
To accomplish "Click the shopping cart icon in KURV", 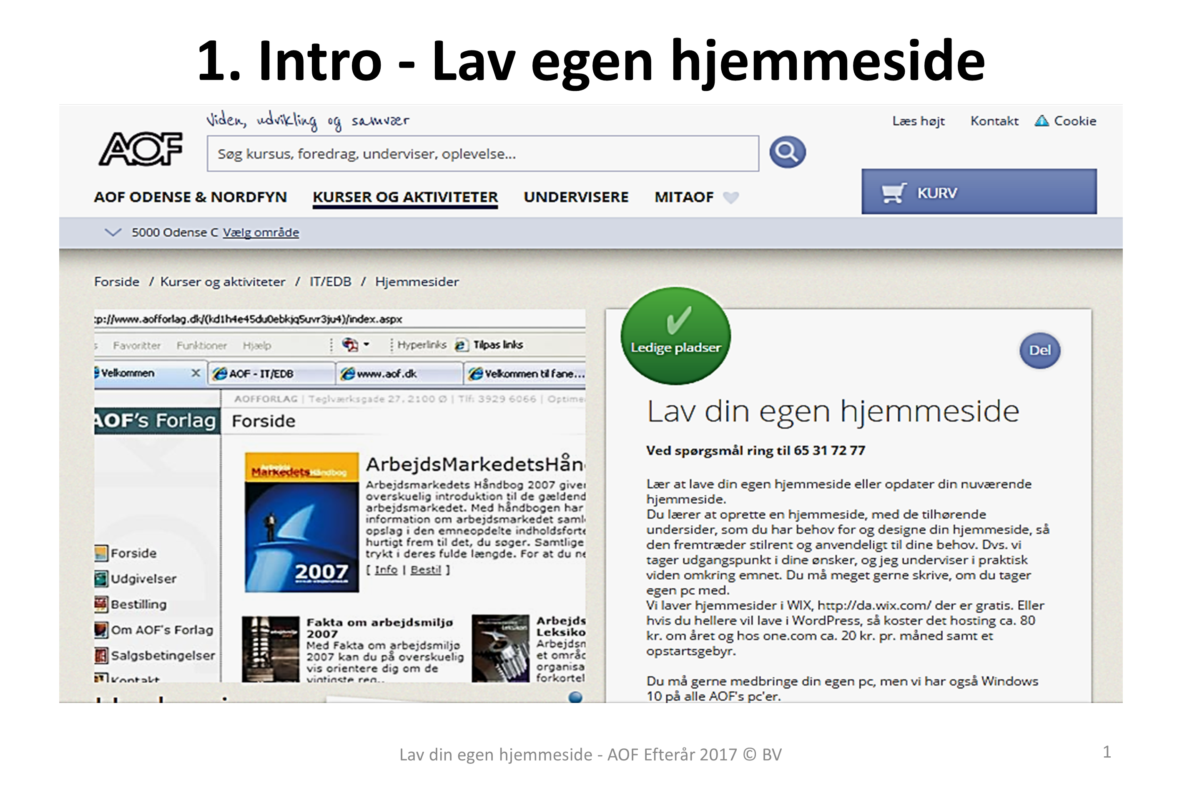I will tap(894, 193).
